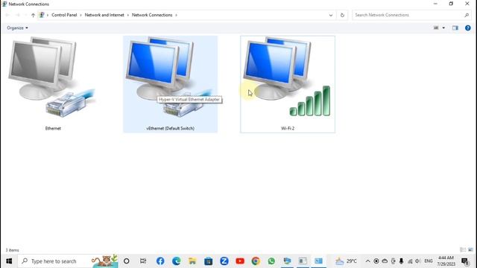The height and width of the screenshot is (268, 477).
Task: Open the notification center icon
Action: [465, 261]
